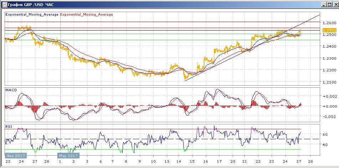The image size is (339, 168).
Task: Click the chart window icon in title bar
Action: pyautogui.click(x=4, y=4)
